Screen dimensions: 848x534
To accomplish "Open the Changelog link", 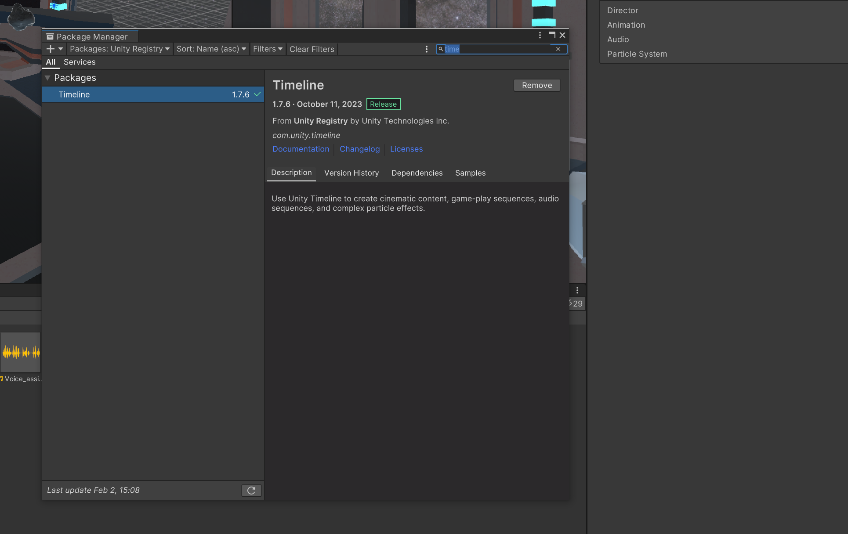I will click(x=359, y=149).
